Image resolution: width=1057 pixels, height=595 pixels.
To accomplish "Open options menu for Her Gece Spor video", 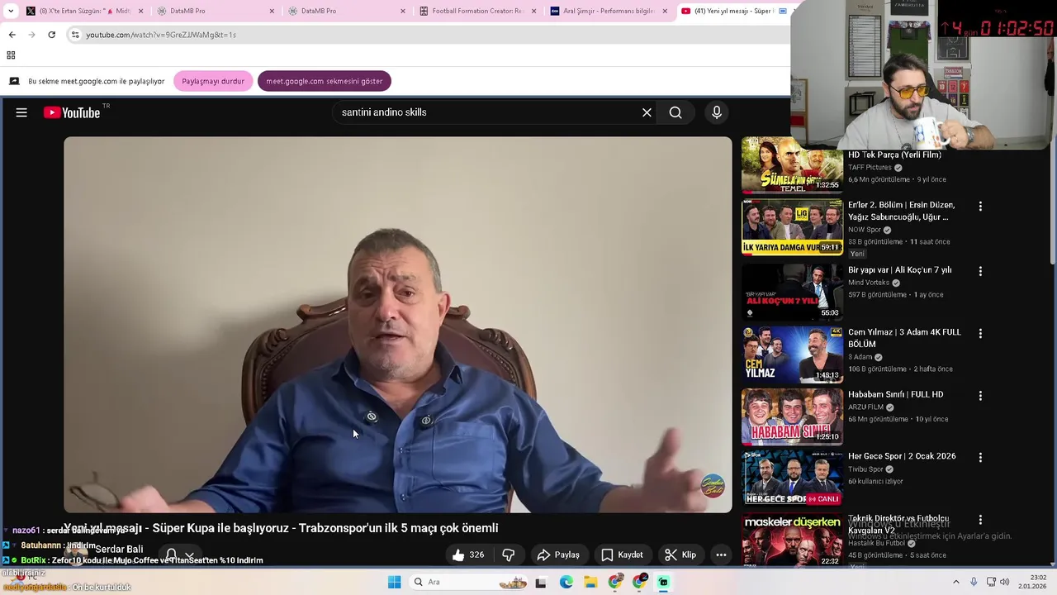I will pyautogui.click(x=980, y=458).
